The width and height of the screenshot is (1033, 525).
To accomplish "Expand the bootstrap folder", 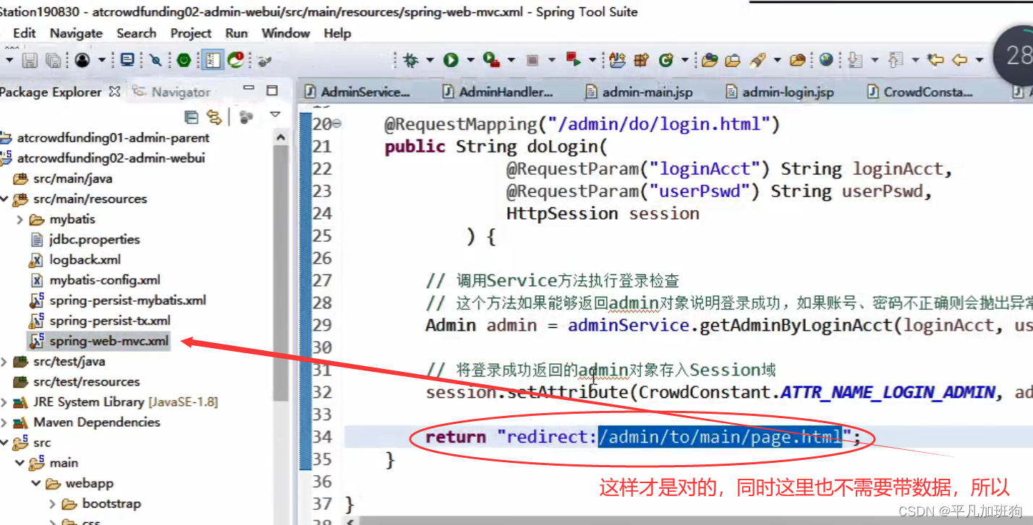I will pyautogui.click(x=52, y=504).
